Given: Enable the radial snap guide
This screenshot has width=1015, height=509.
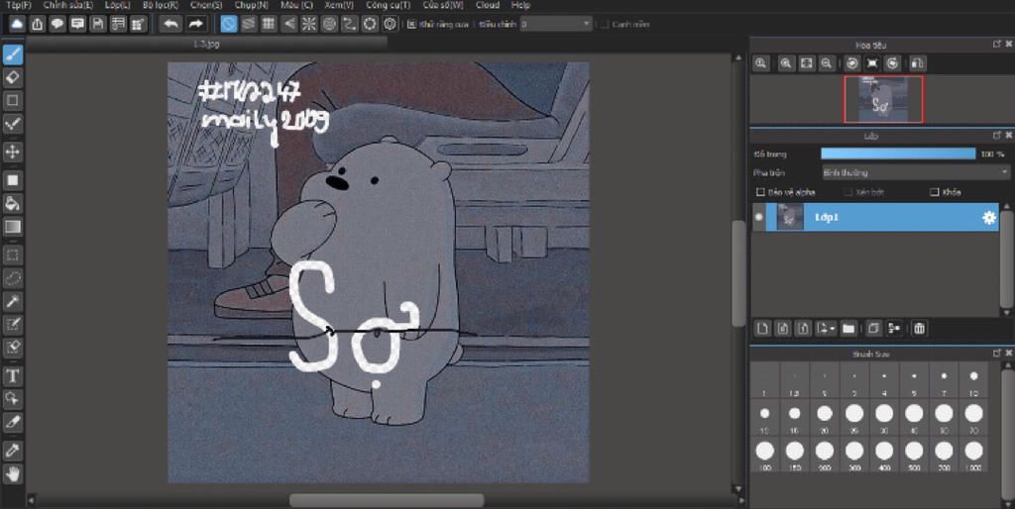Looking at the screenshot, I should (309, 24).
